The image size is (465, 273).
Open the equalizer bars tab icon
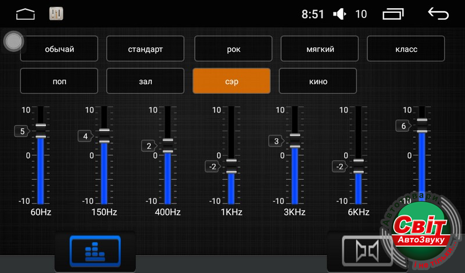point(95,251)
